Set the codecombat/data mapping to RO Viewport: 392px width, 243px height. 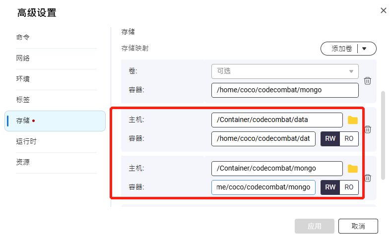[x=349, y=139]
